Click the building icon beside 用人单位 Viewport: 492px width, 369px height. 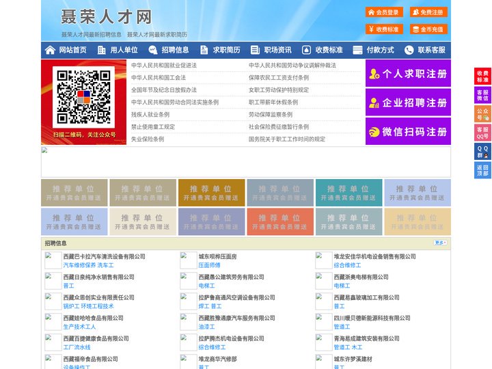pos(101,50)
